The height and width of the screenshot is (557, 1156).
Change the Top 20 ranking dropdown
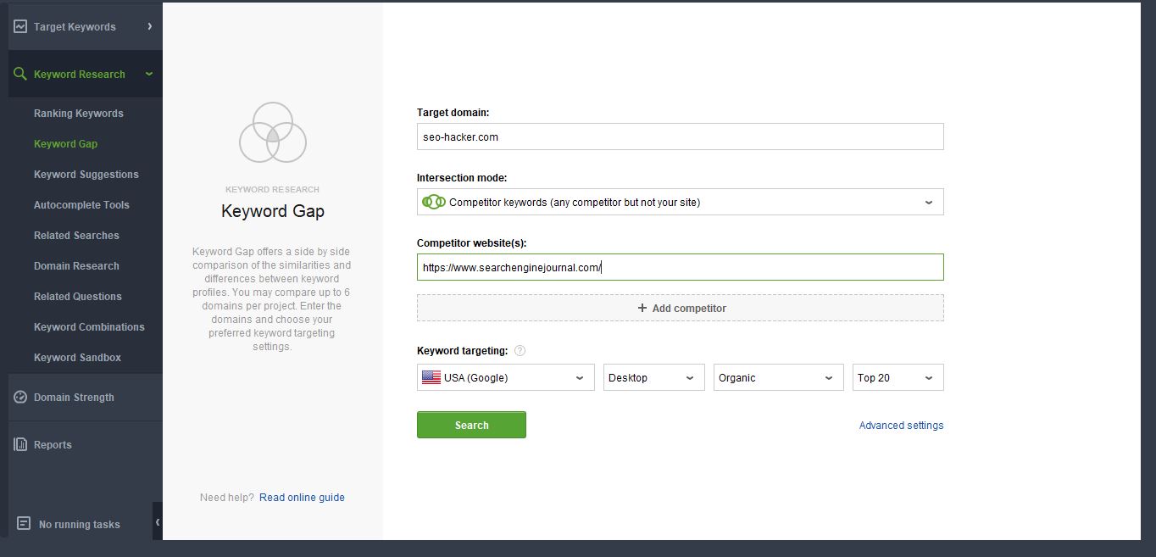(x=897, y=377)
